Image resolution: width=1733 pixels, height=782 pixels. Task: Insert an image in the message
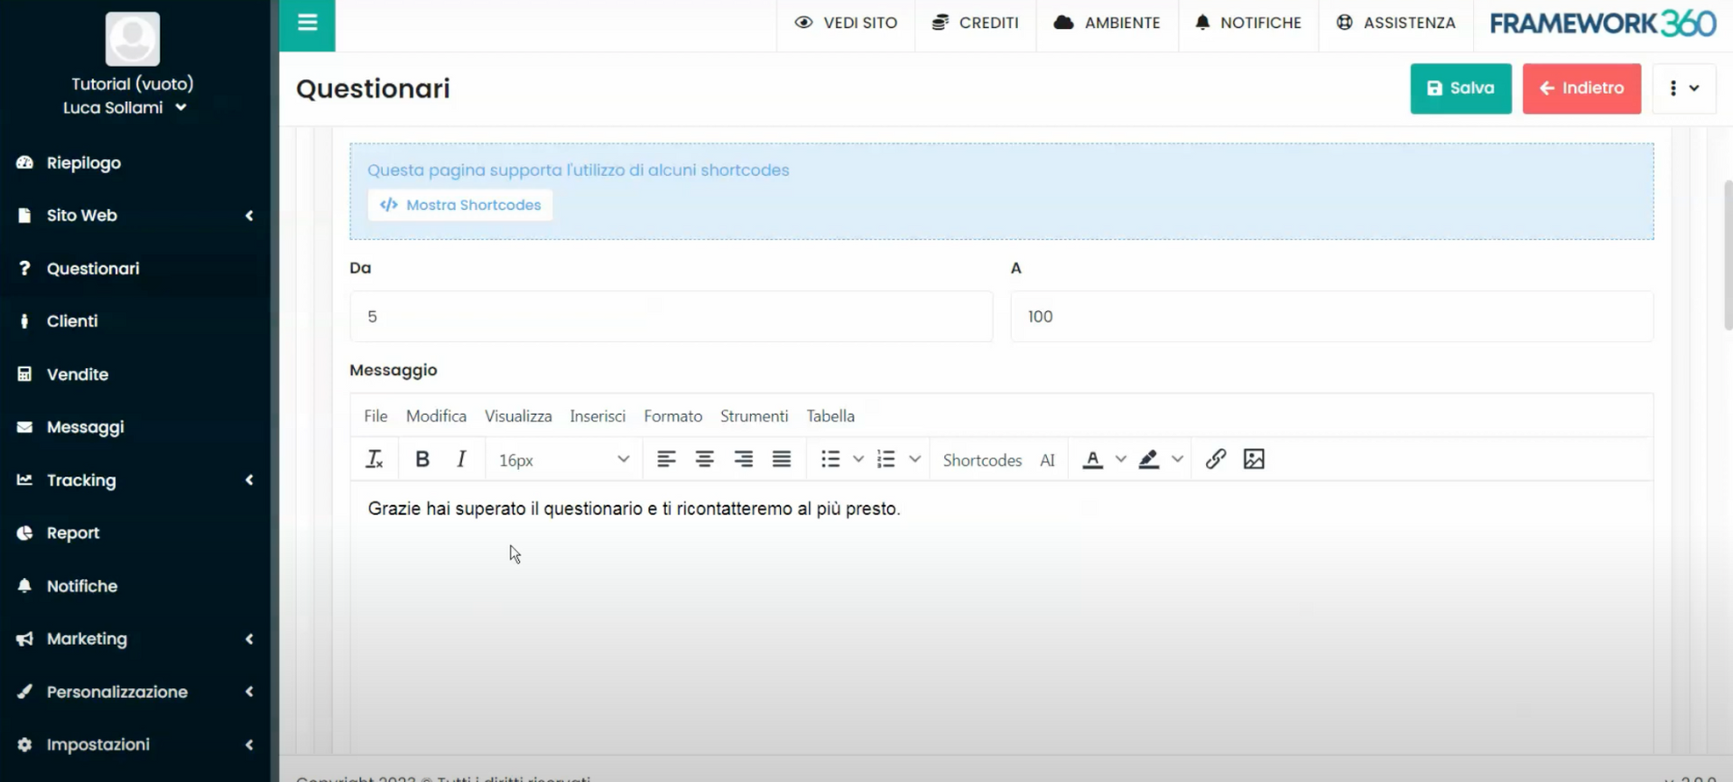(x=1254, y=460)
